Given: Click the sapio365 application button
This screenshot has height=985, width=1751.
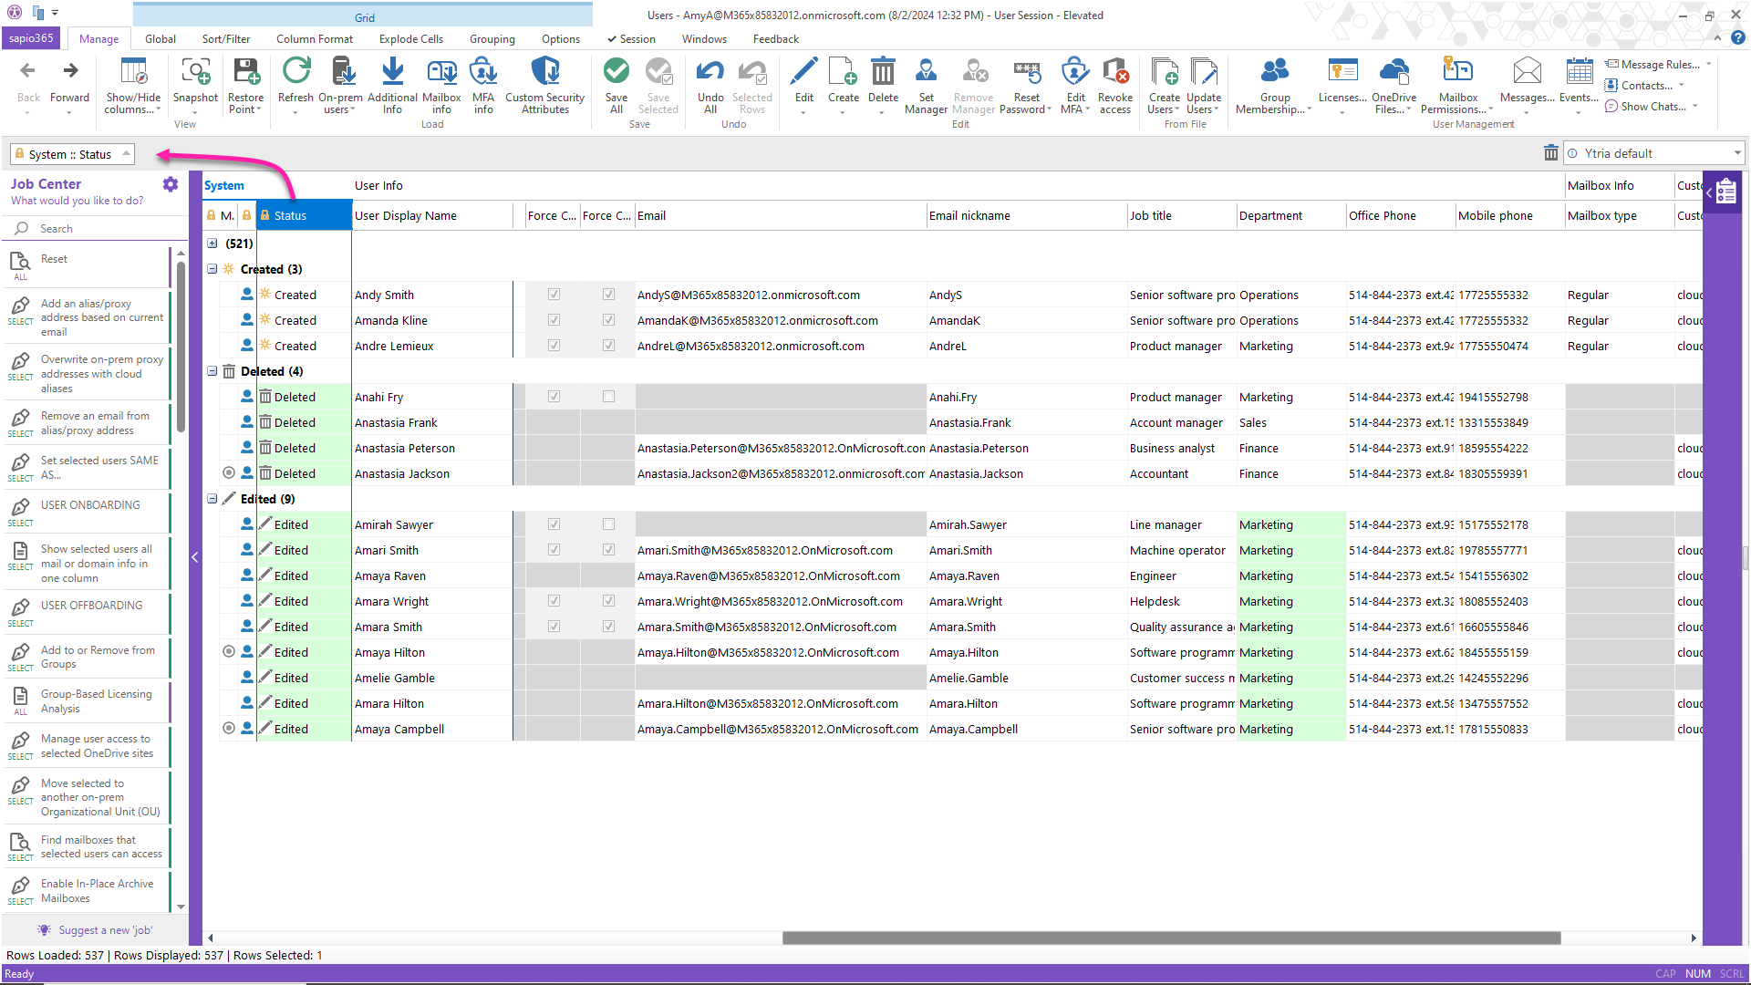Looking at the screenshot, I should [x=32, y=38].
